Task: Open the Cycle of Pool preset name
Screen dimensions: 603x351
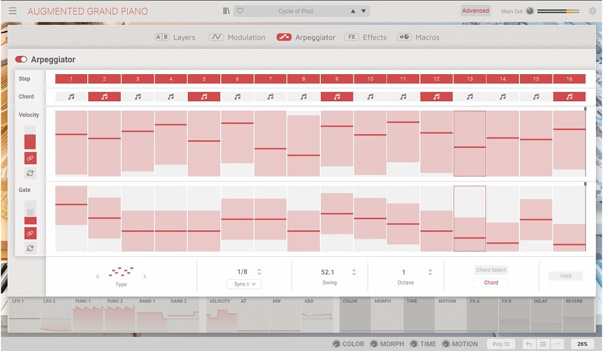Action: pos(296,11)
